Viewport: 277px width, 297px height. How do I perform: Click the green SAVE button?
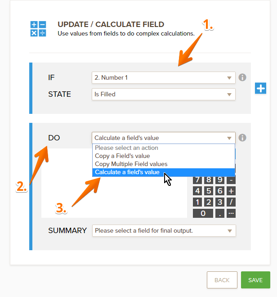[x=255, y=280]
